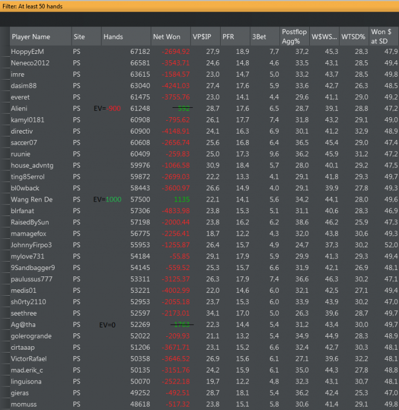The height and width of the screenshot is (410, 399).
Task: Select player golerogrande
Action: (x=31, y=336)
